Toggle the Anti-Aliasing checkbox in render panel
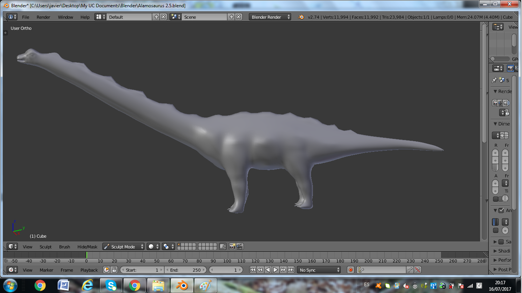 pyautogui.click(x=501, y=210)
